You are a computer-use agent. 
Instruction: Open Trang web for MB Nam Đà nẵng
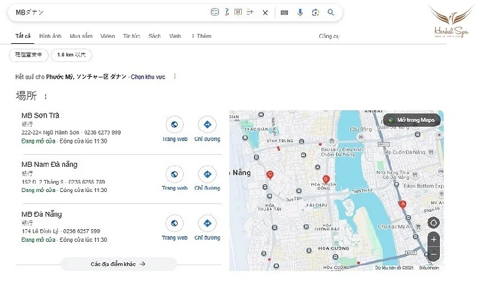pyautogui.click(x=175, y=178)
